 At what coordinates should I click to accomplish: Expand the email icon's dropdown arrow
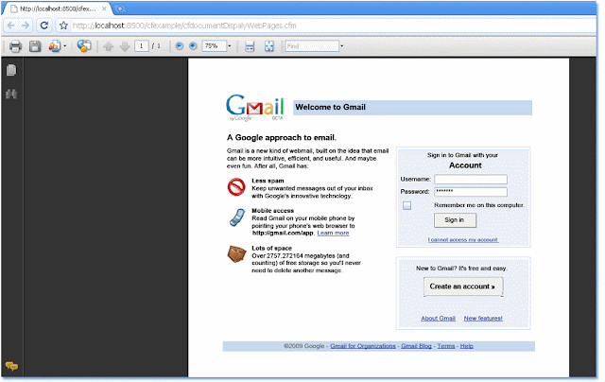pyautogui.click(x=64, y=46)
